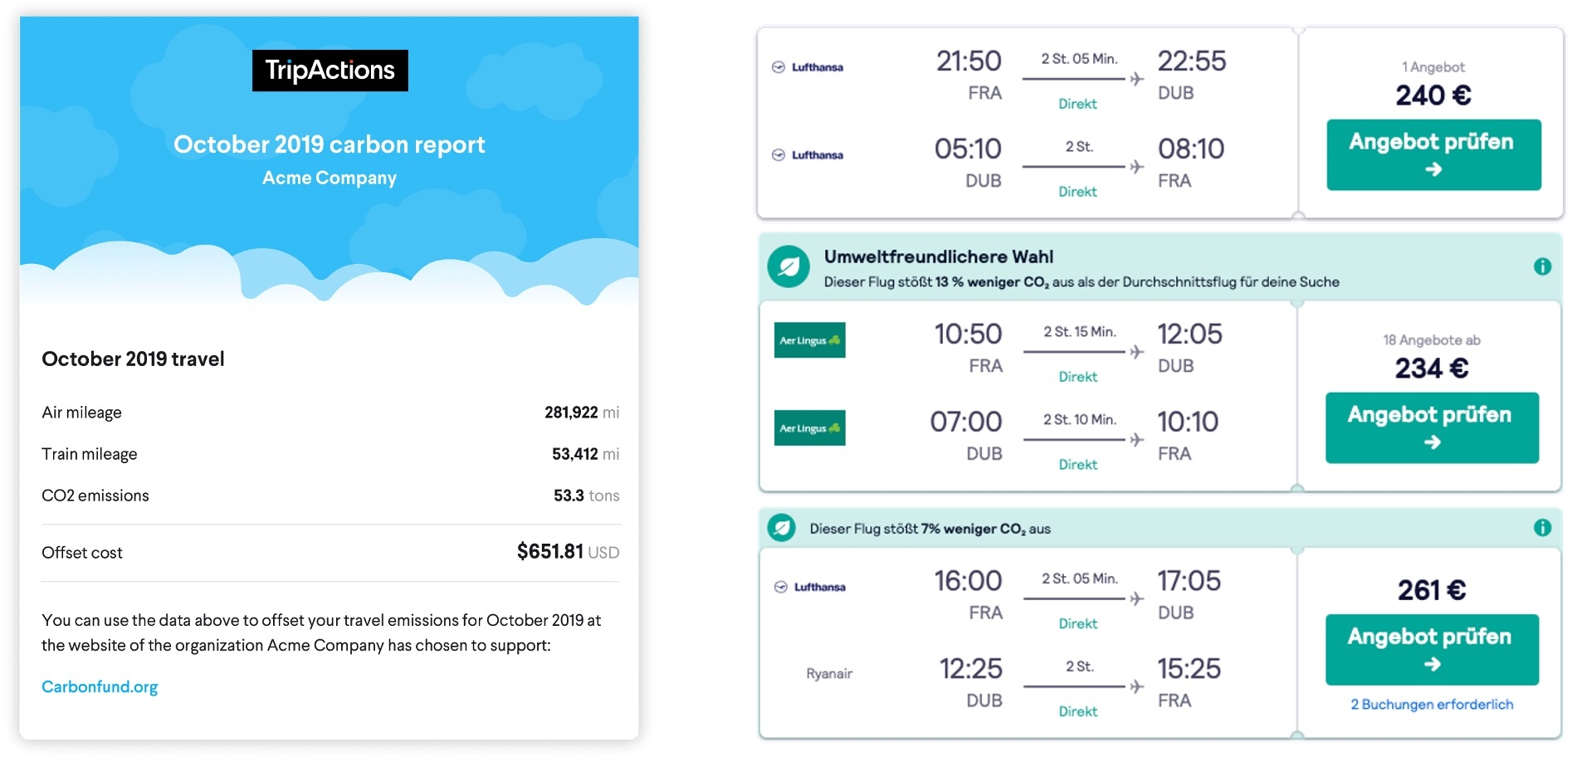Viewport: 1577px width, 757px height.
Task: Click Angebot prüfen for 261 € flight
Action: point(1432,649)
